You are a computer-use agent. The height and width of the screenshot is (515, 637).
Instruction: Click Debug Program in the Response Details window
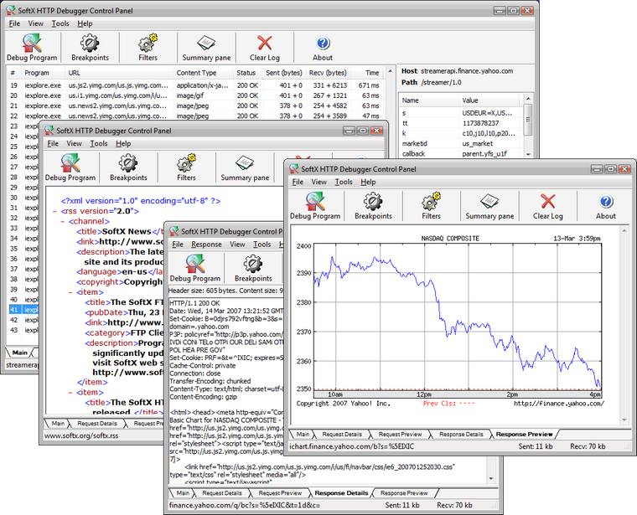click(x=195, y=268)
